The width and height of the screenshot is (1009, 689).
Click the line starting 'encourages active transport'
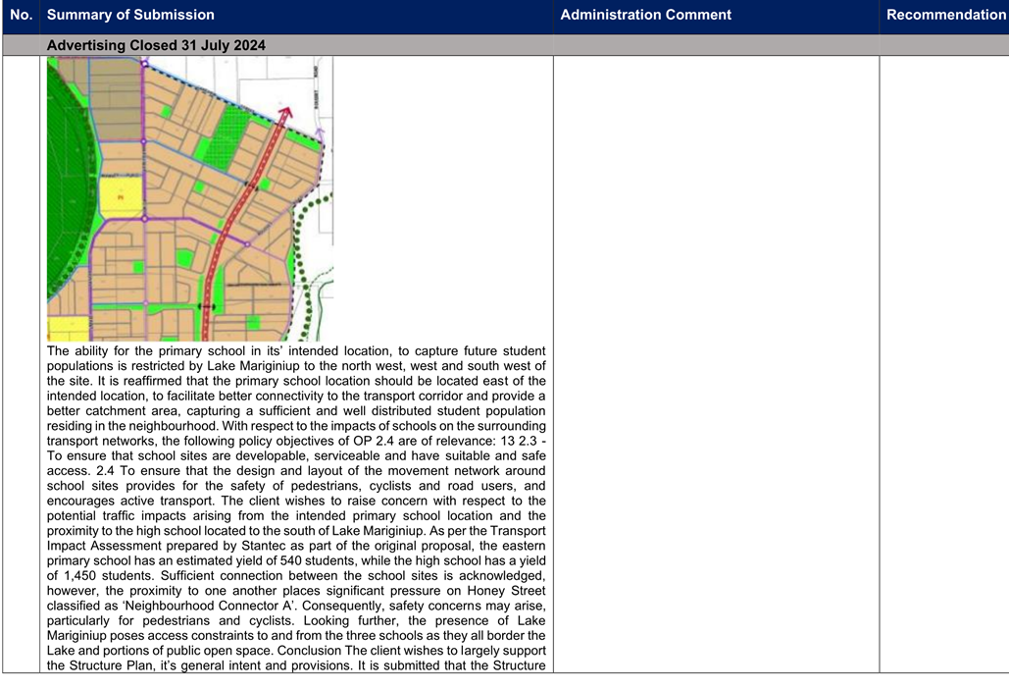(296, 501)
